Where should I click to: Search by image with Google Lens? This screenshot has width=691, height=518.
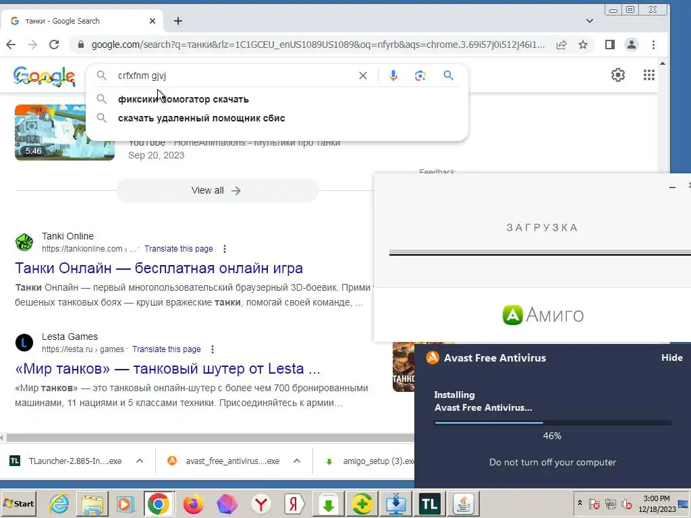coord(420,76)
